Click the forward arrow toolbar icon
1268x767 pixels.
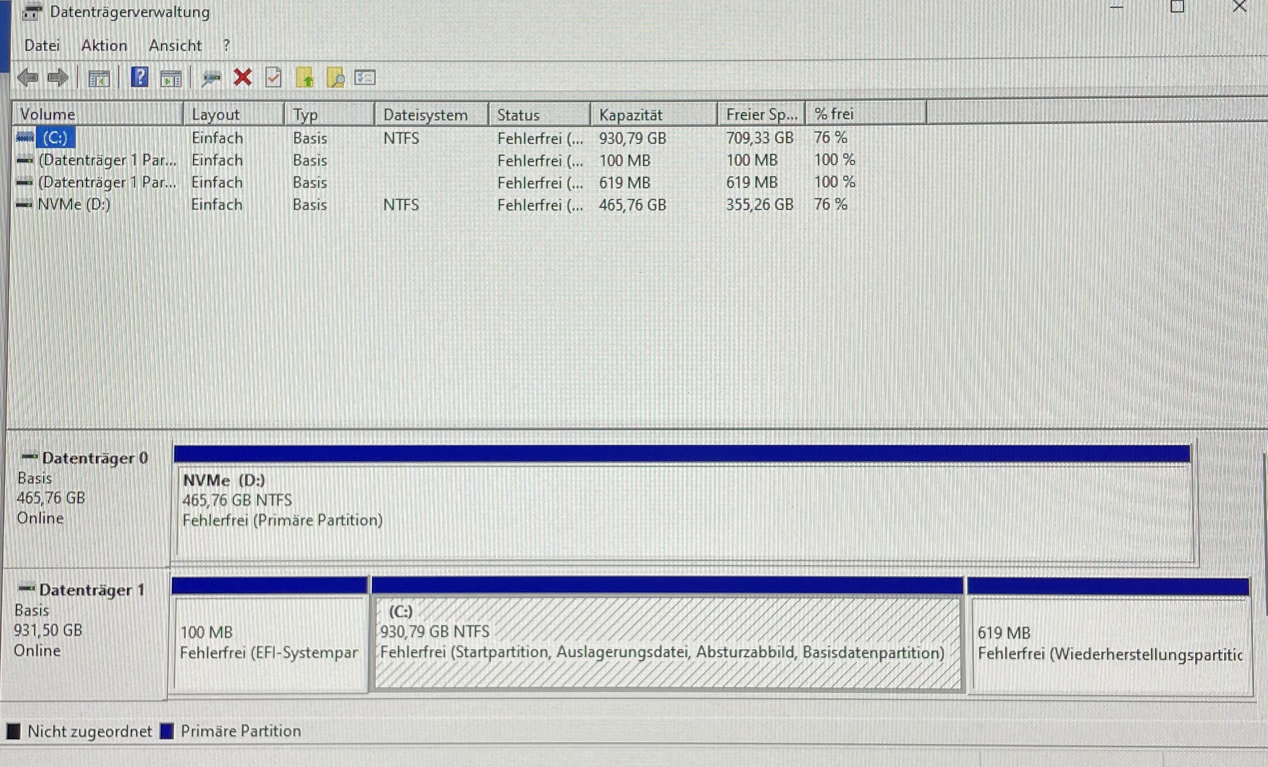coord(58,78)
